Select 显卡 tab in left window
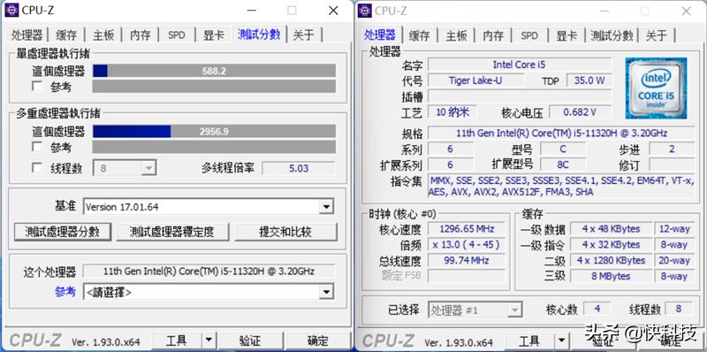Viewport: 707px width, 352px height. pyautogui.click(x=213, y=34)
